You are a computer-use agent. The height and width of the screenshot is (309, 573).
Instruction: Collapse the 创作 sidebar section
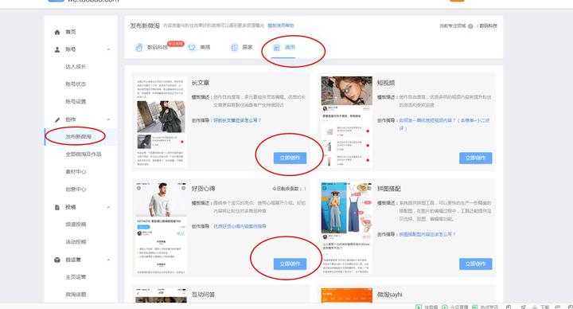[108, 119]
